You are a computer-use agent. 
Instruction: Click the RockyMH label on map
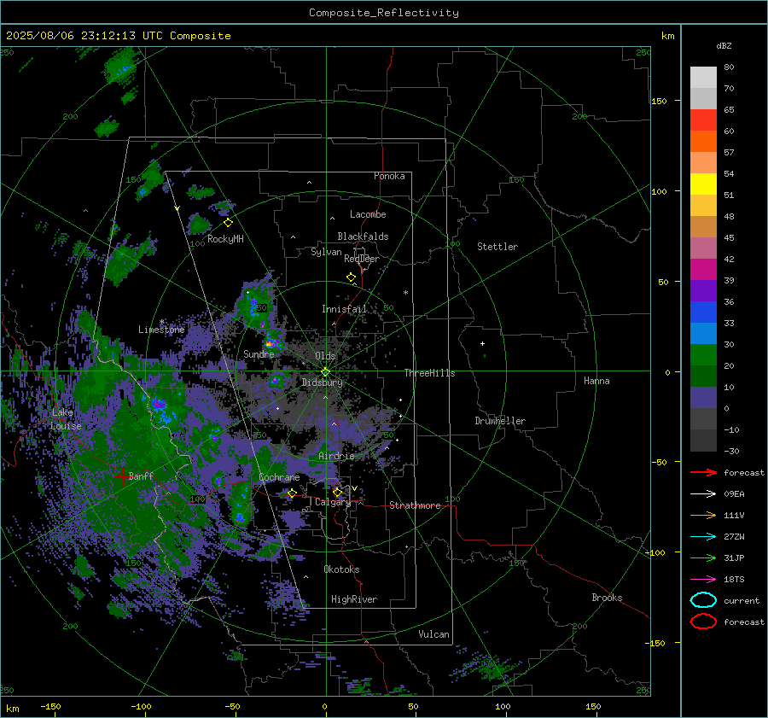tap(225, 239)
